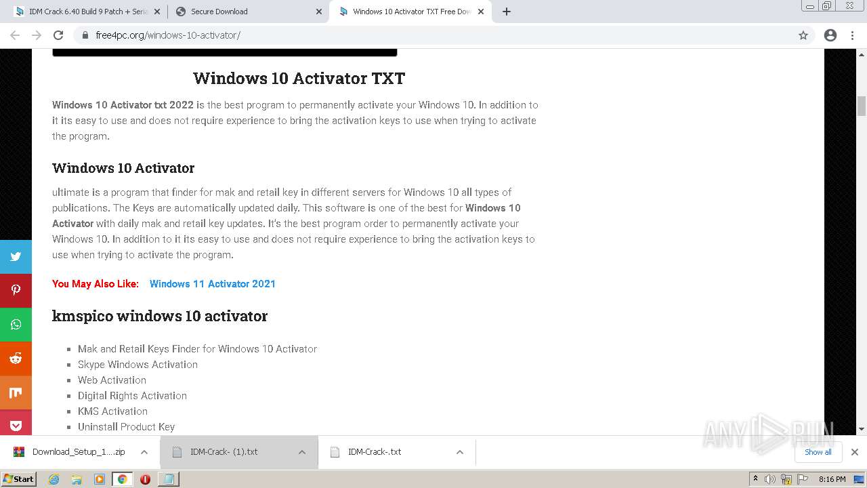Viewport: 867px width, 488px height.
Task: Expand options for IDM-Crack- (1).txt download
Action: (x=302, y=452)
